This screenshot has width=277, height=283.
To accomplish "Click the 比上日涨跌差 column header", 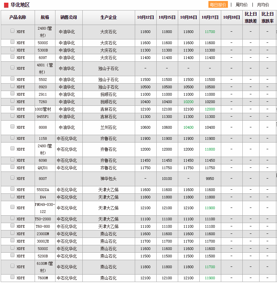I will [x=251, y=17].
